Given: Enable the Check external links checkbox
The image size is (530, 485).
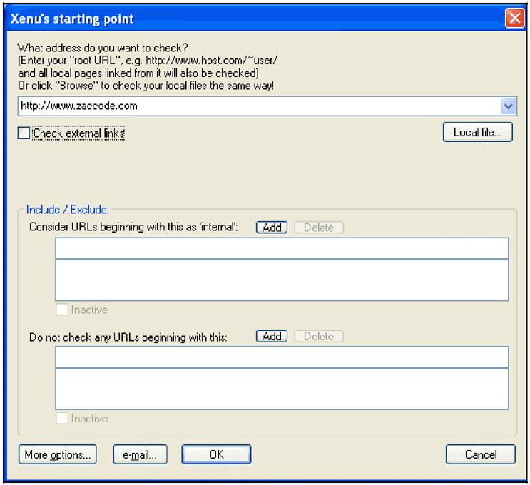Looking at the screenshot, I should click(24, 133).
